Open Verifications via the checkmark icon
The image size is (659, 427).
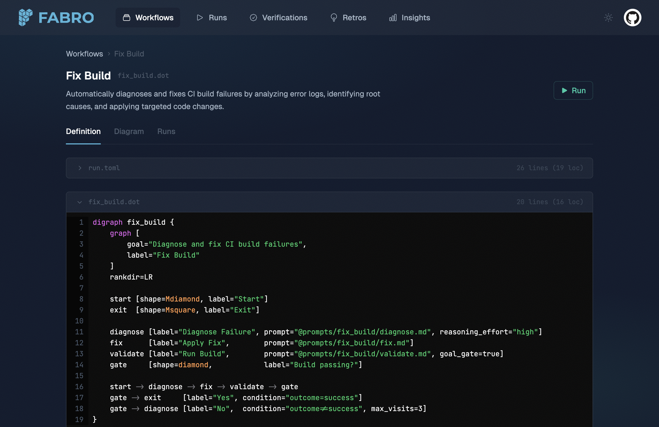253,18
